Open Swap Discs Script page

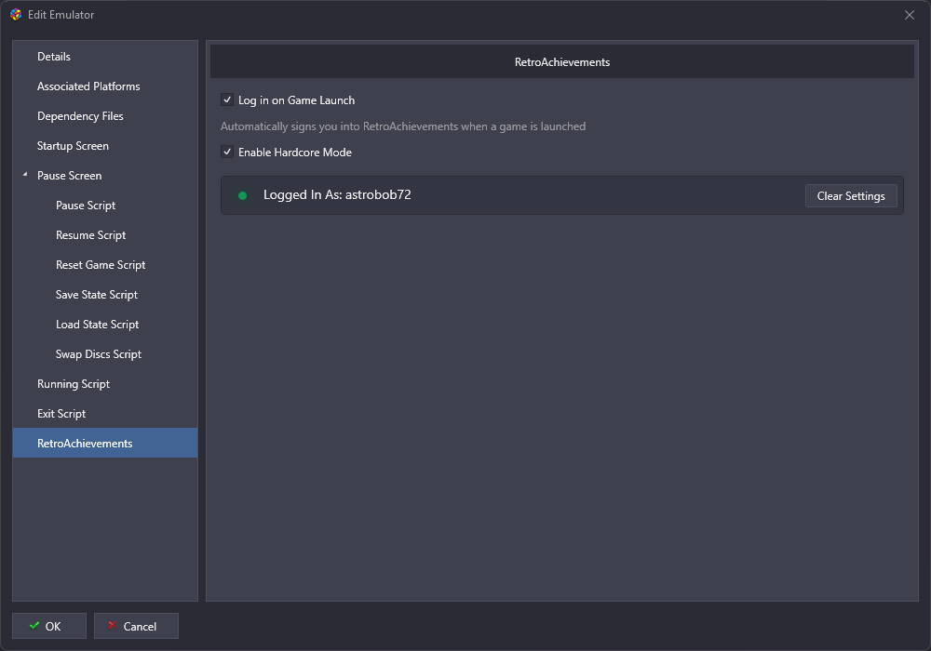[105, 354]
